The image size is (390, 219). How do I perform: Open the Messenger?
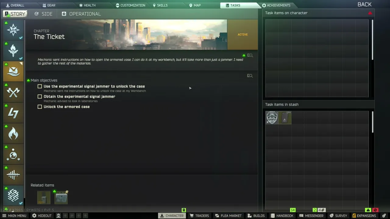coord(311,216)
